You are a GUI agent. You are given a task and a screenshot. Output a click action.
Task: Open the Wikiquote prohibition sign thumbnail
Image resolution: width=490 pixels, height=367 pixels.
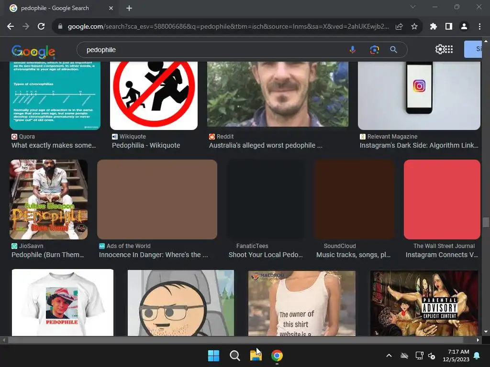[154, 96]
